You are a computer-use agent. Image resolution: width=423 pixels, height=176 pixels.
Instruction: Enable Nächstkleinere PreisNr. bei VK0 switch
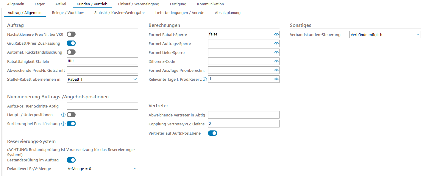coord(71,34)
